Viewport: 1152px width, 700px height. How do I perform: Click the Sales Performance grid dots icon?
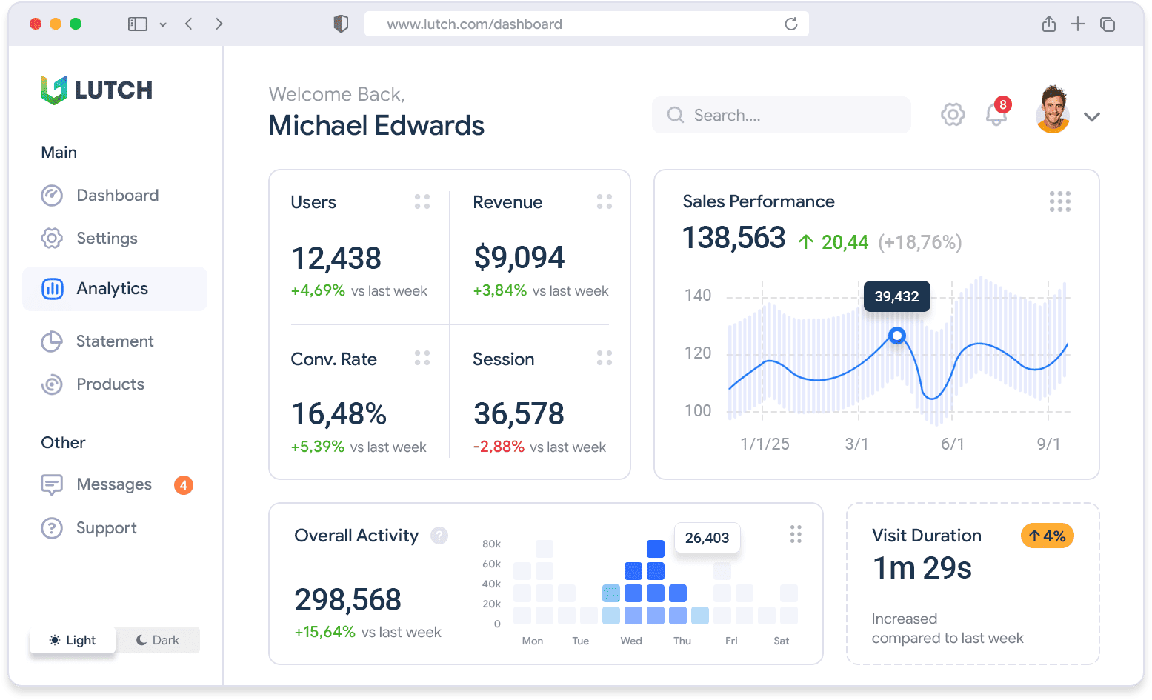(x=1059, y=201)
